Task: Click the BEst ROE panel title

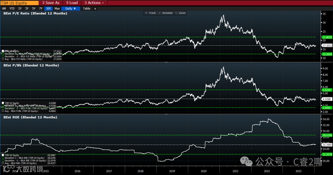Action: (30, 117)
